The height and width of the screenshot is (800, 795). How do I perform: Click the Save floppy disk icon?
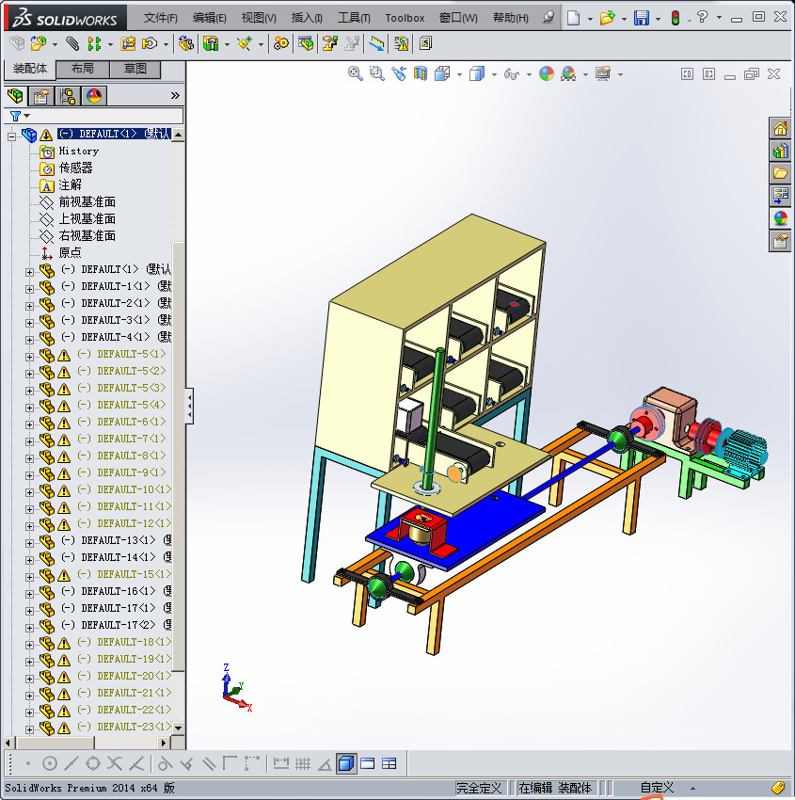click(x=642, y=18)
